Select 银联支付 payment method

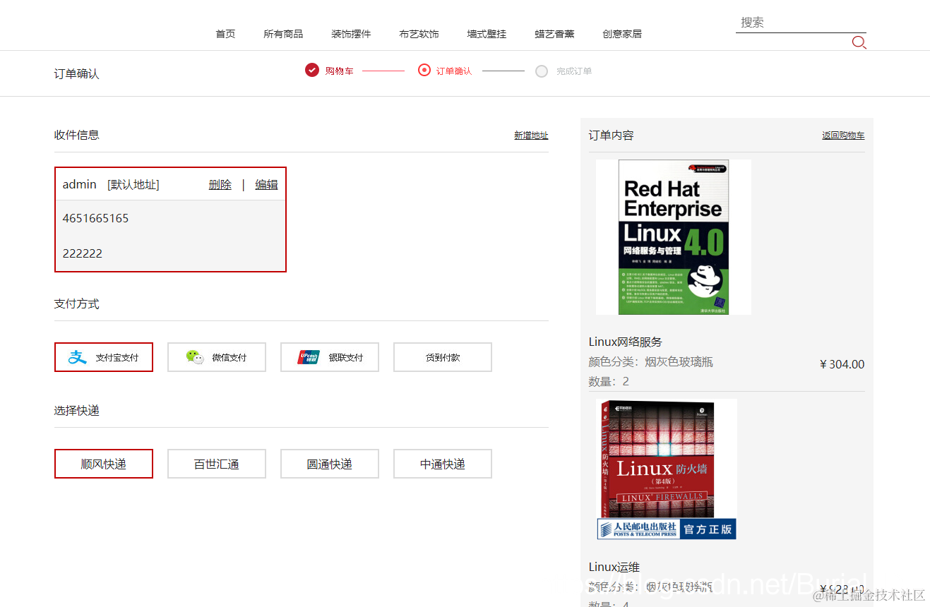(x=330, y=357)
